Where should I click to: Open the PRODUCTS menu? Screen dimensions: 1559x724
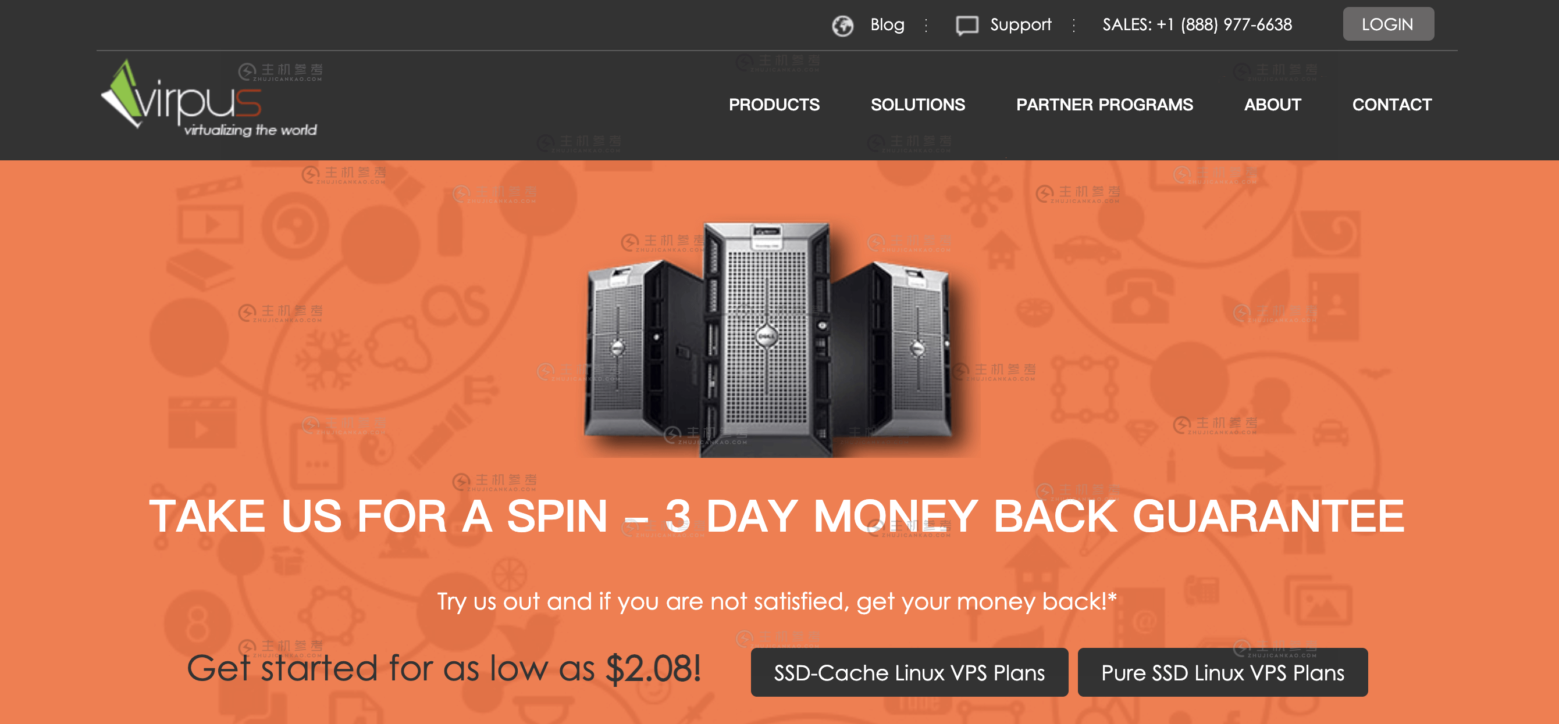click(774, 105)
